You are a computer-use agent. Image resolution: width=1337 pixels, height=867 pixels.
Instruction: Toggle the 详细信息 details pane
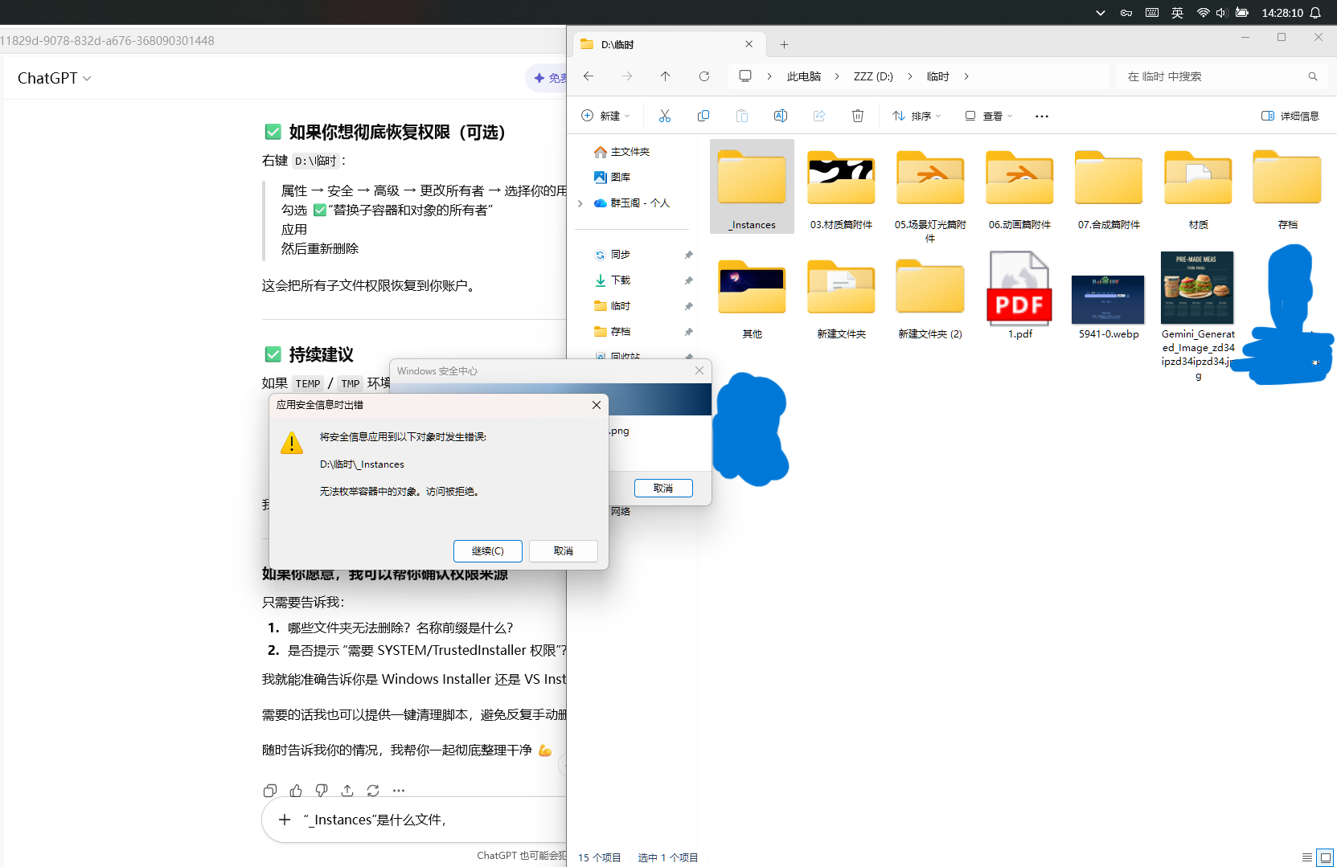(1290, 115)
